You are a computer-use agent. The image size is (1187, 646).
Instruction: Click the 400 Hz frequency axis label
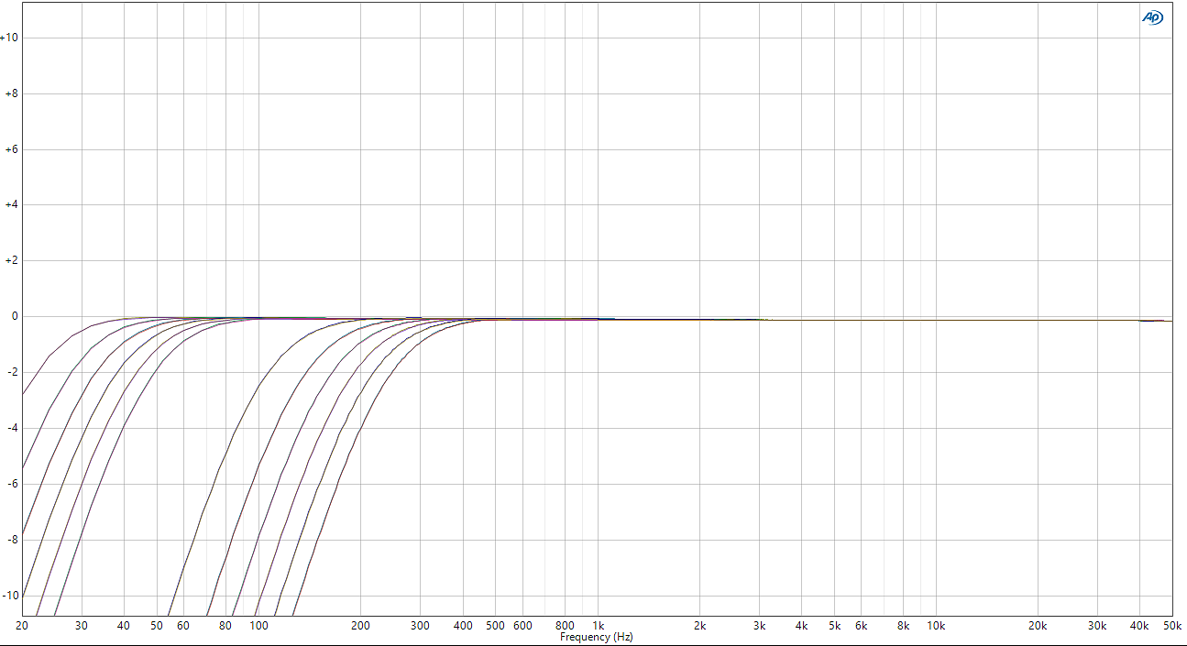click(x=463, y=626)
